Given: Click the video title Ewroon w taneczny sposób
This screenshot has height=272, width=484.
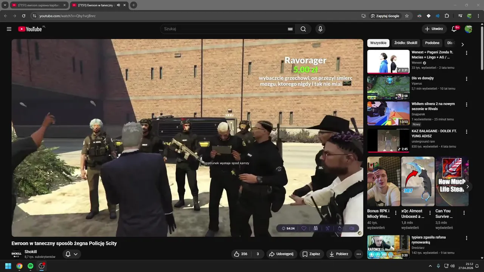Looking at the screenshot, I should [64, 244].
